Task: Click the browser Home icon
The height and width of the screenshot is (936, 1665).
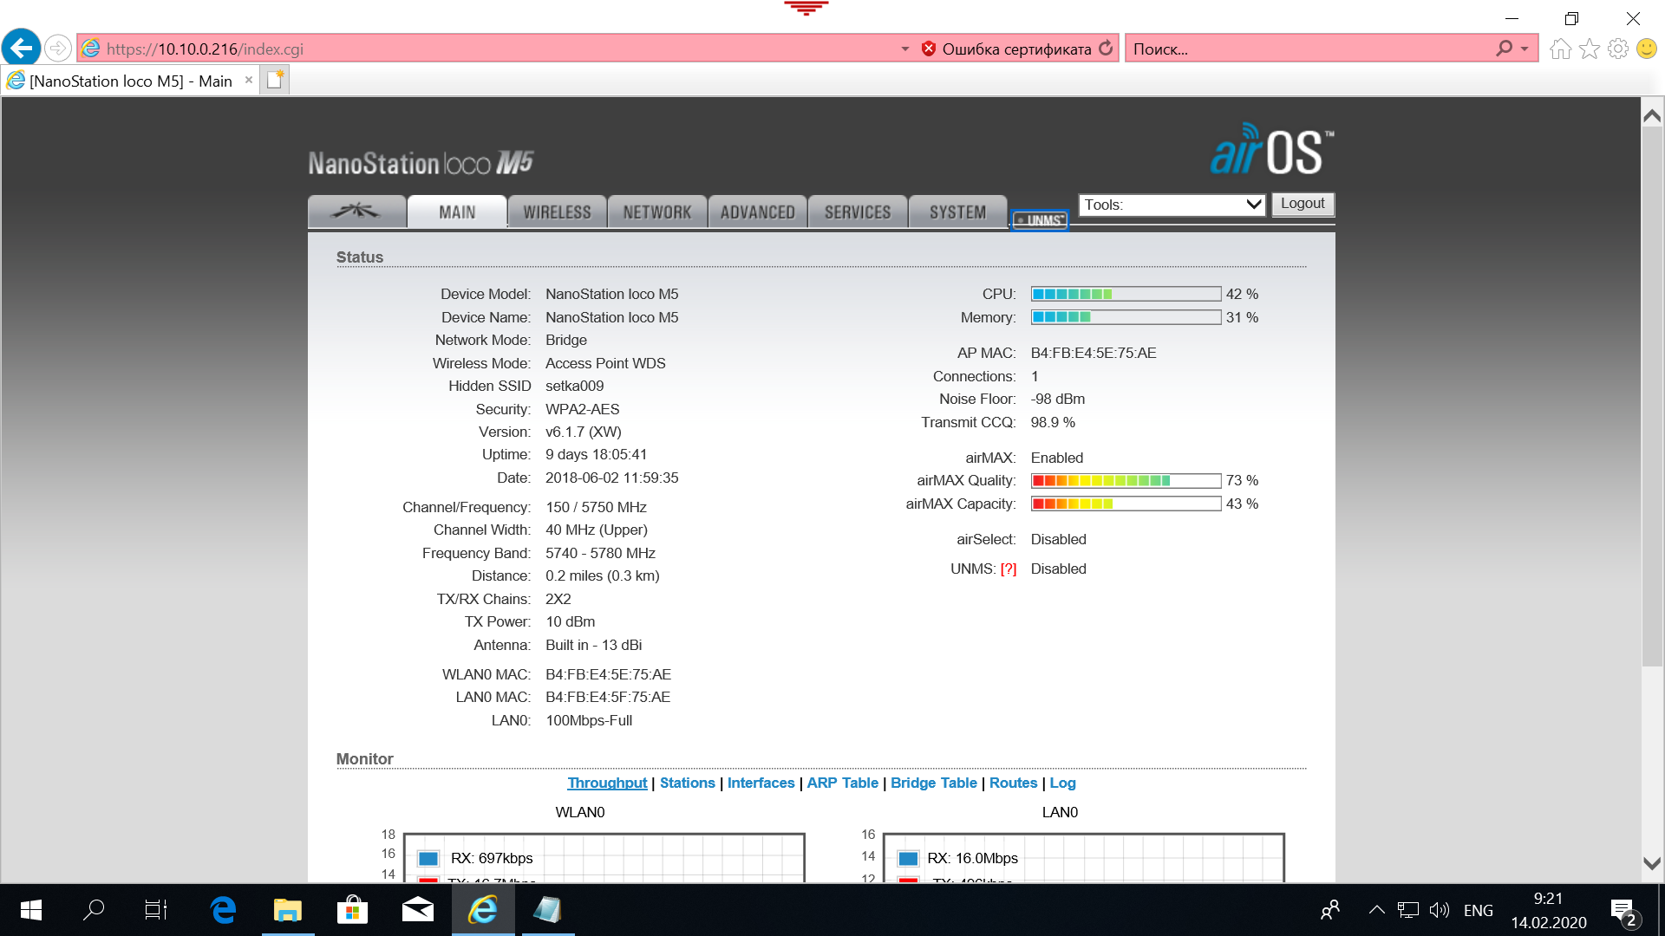Action: tap(1560, 49)
